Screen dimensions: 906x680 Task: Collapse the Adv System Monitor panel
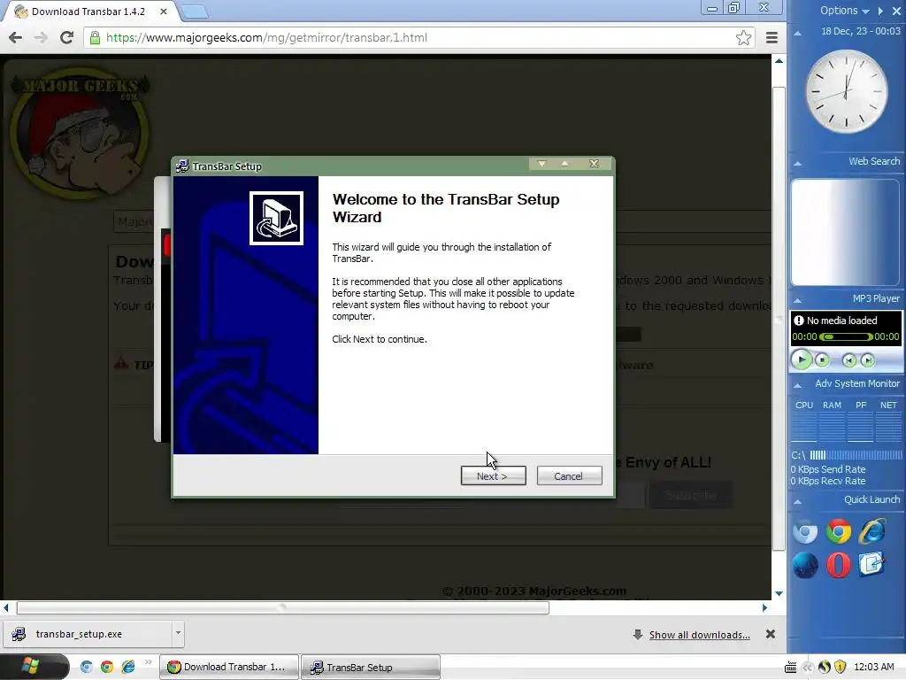point(797,385)
